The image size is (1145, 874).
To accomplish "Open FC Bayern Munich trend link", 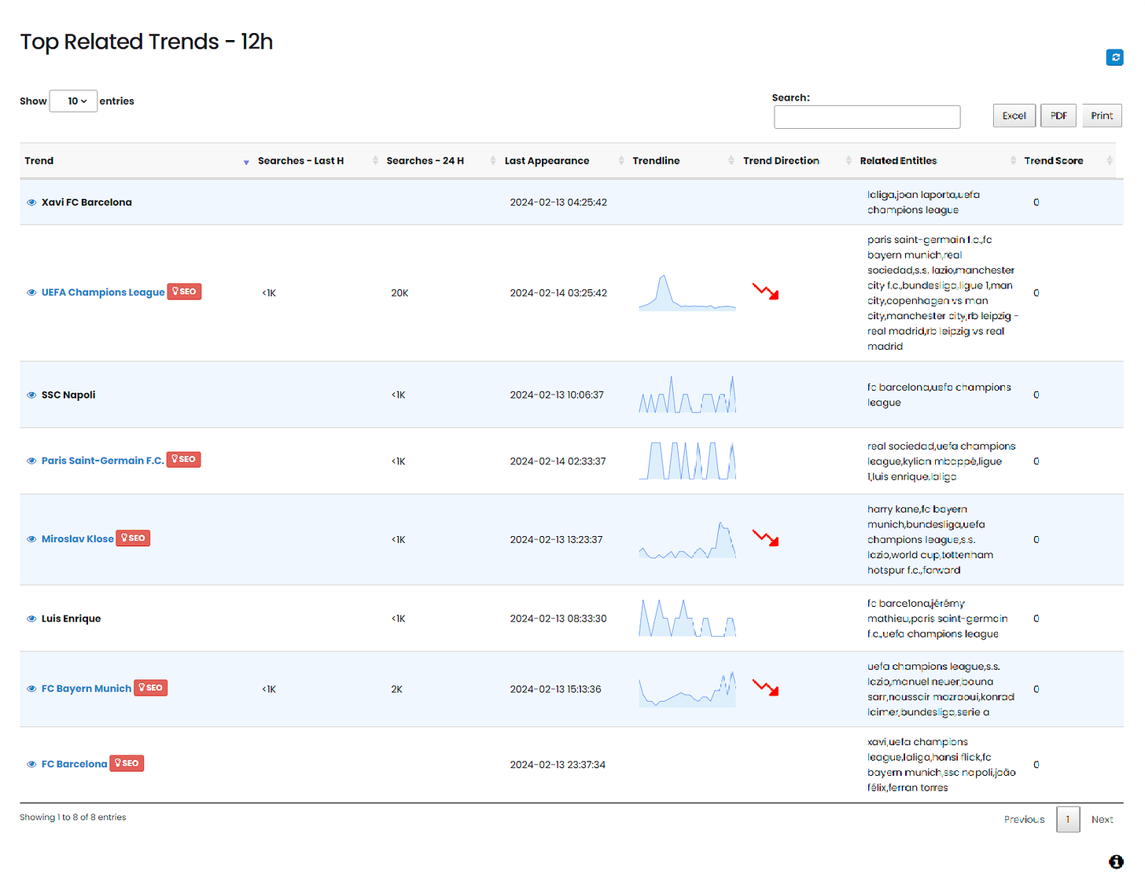I will (87, 689).
